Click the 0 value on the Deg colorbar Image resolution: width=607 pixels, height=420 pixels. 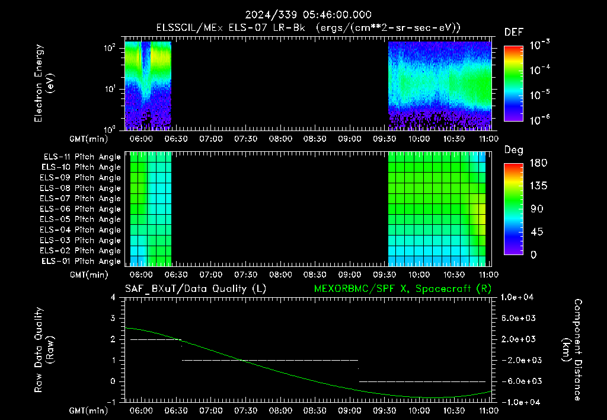pyautogui.click(x=533, y=254)
